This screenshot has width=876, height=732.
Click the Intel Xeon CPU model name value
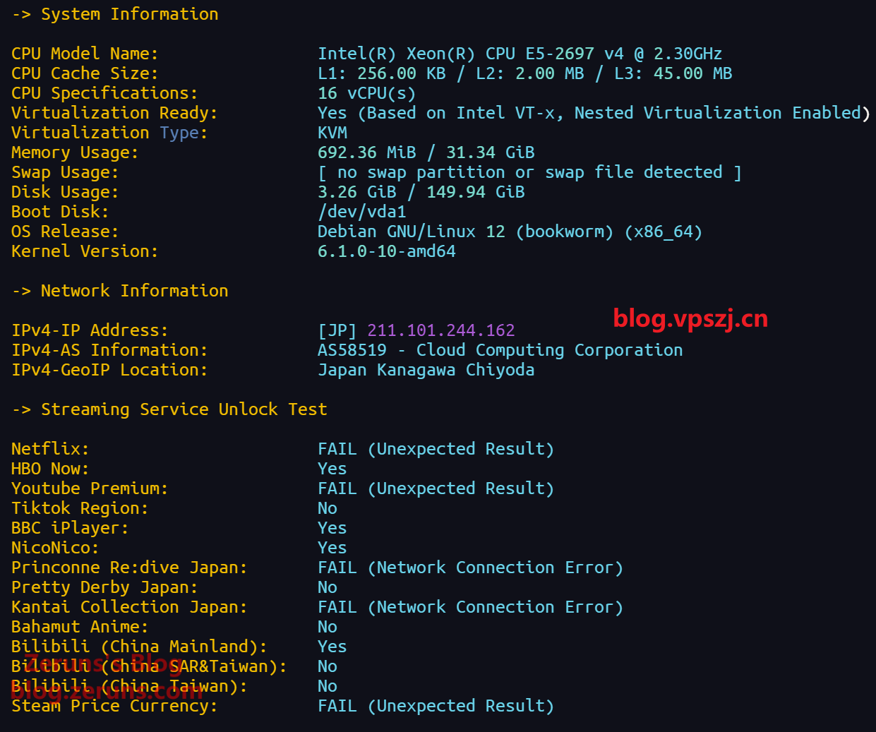[520, 54]
